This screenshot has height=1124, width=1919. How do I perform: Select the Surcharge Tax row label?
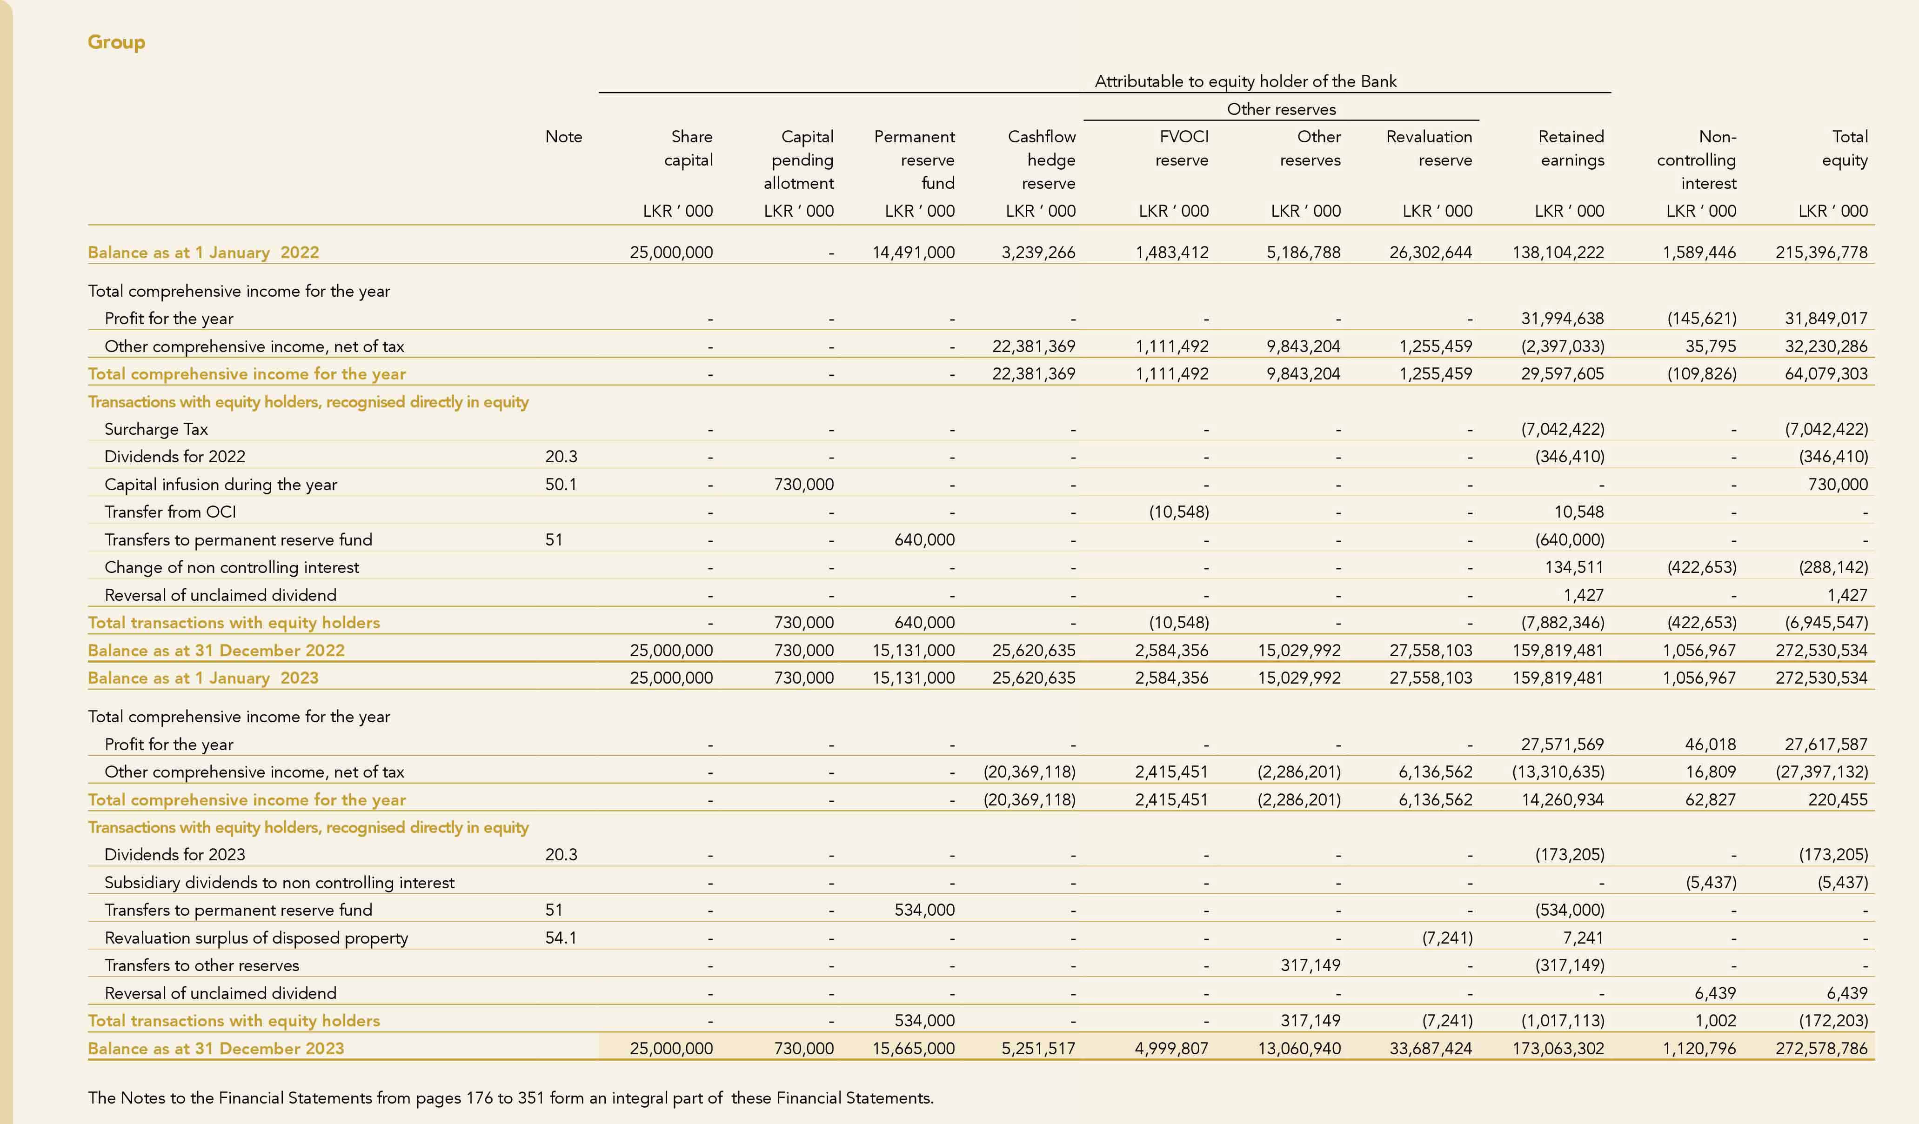tap(156, 429)
